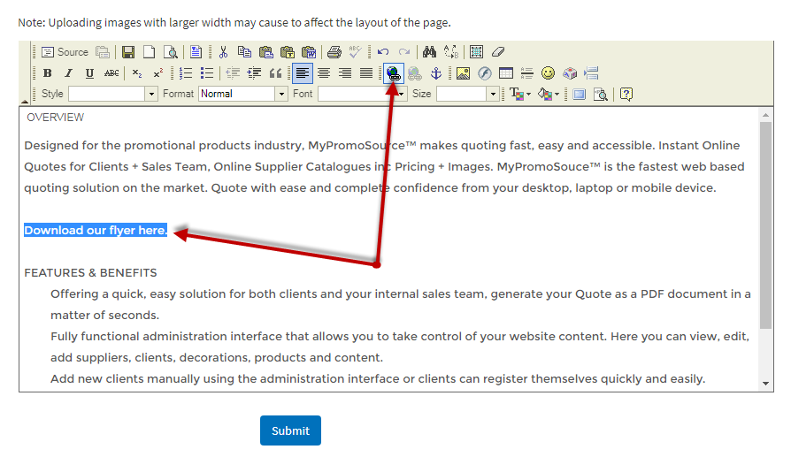Remove formatting with eraser icon
791x457 pixels.
[x=498, y=52]
